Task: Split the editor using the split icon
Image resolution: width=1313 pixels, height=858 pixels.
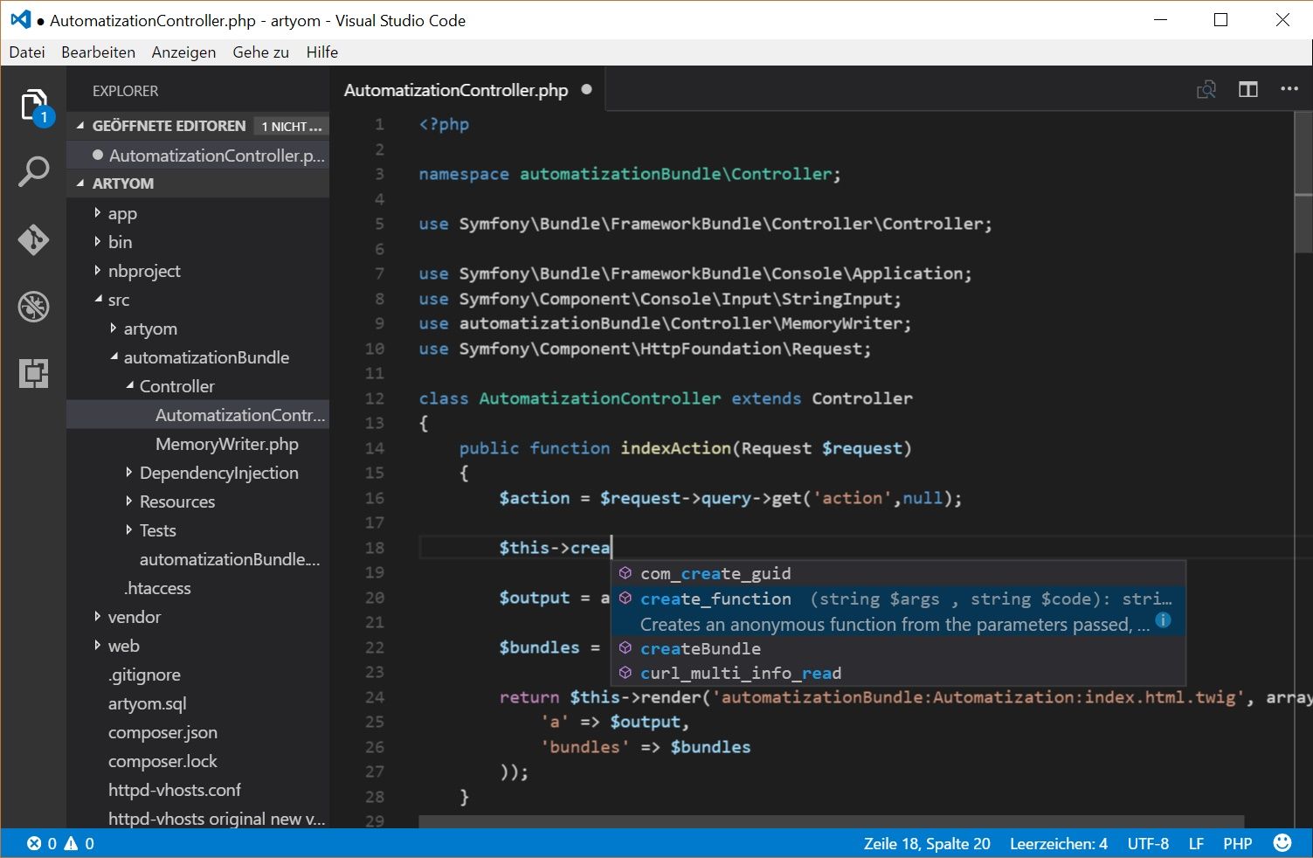Action: (1247, 88)
